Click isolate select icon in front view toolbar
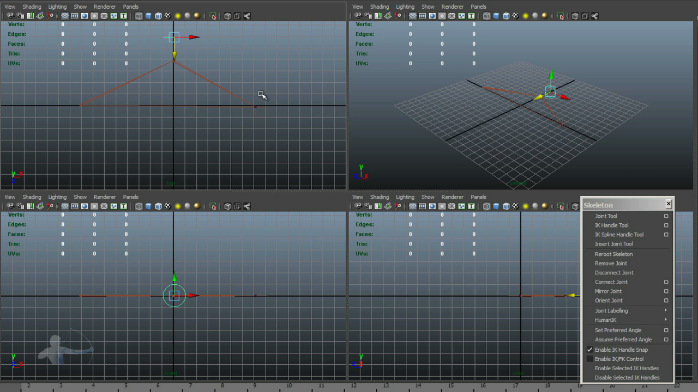The image size is (698, 392). tap(213, 206)
